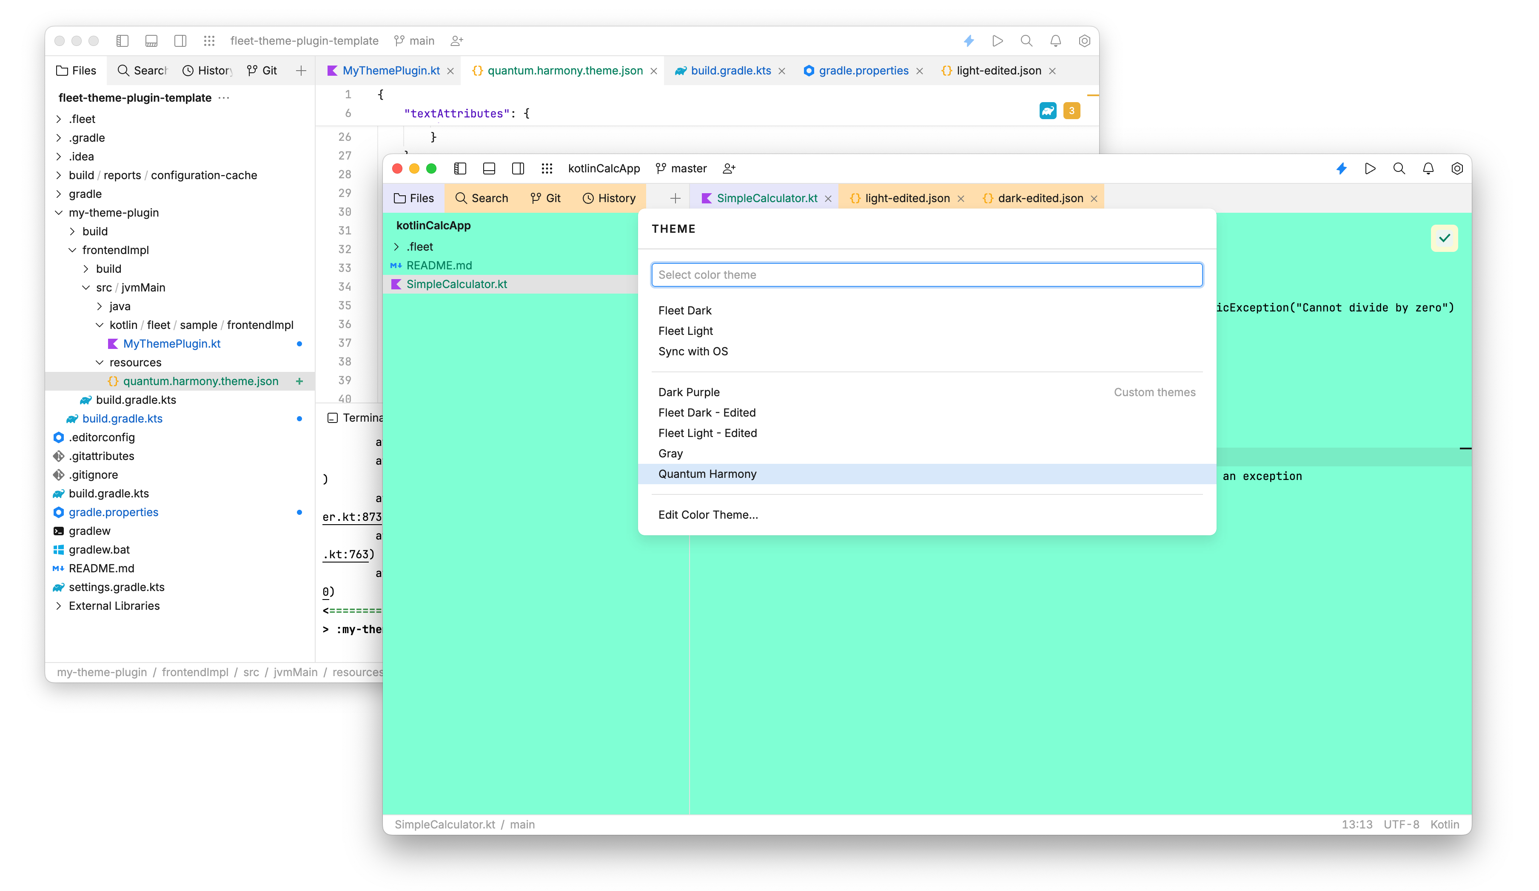Open Fleet settings via the gear icon
This screenshot has width=1539, height=891.
[1457, 168]
